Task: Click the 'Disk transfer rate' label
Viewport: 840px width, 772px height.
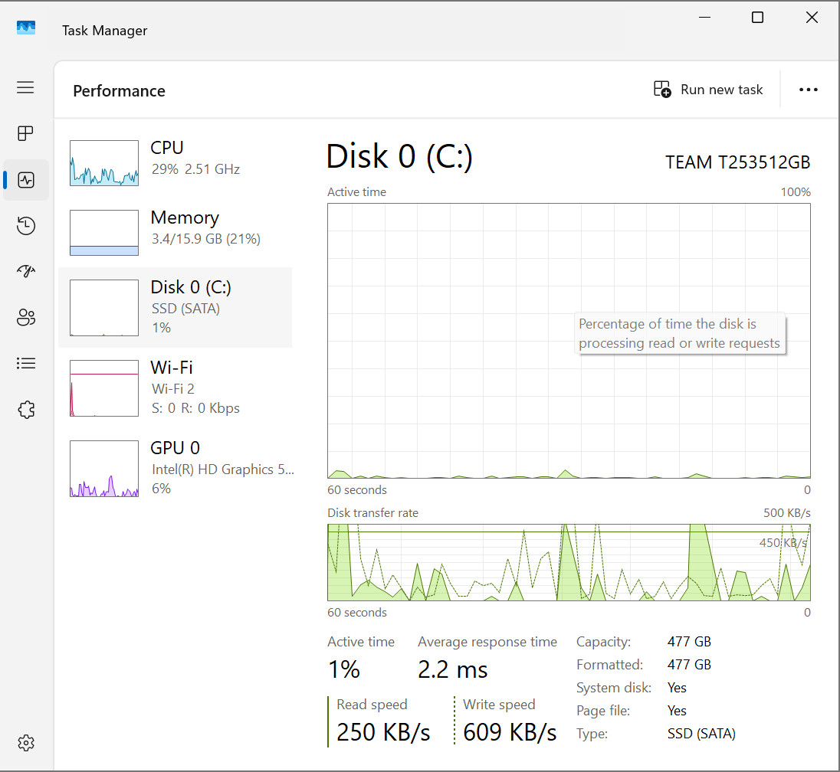Action: coord(372,513)
